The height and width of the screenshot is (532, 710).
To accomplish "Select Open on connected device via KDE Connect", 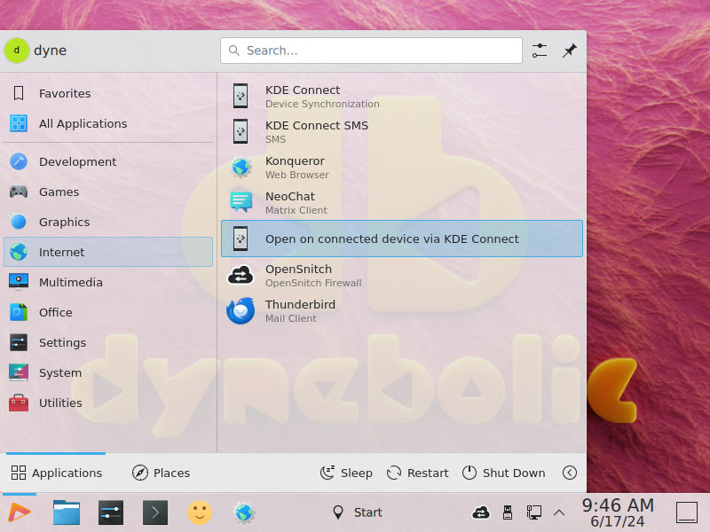I will tap(402, 239).
